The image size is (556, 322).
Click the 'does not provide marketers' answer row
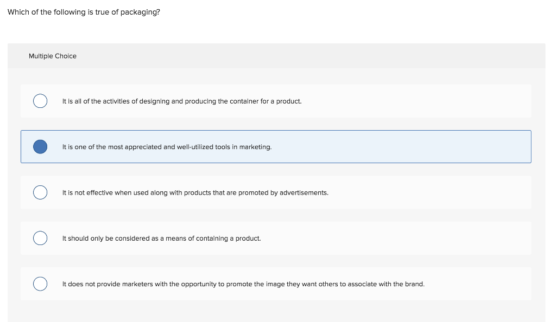pyautogui.click(x=244, y=284)
